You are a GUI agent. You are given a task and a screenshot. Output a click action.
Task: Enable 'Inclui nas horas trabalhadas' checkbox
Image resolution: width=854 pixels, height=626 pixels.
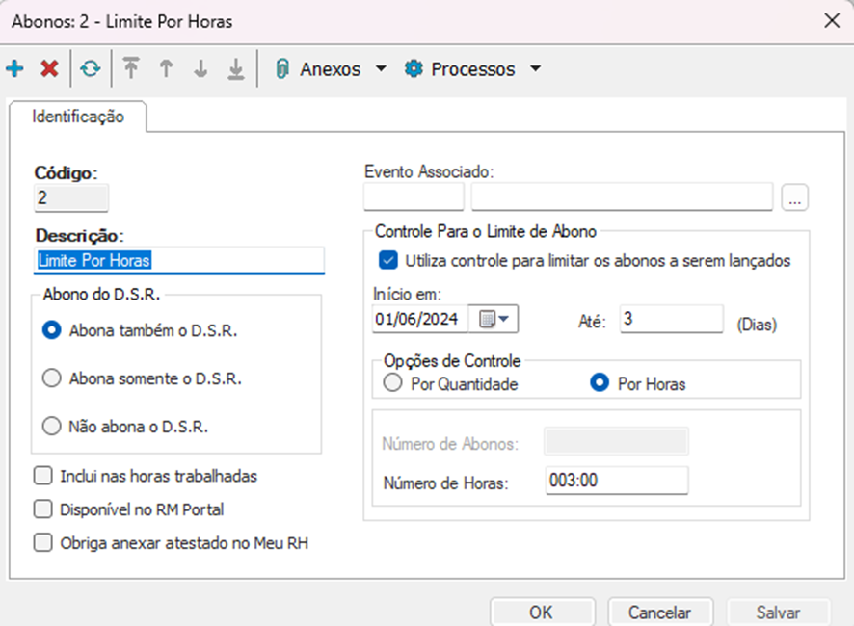point(42,476)
